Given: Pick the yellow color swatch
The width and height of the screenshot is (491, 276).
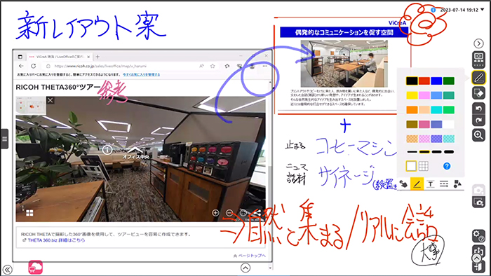Looking at the screenshot, I should 412,95.
